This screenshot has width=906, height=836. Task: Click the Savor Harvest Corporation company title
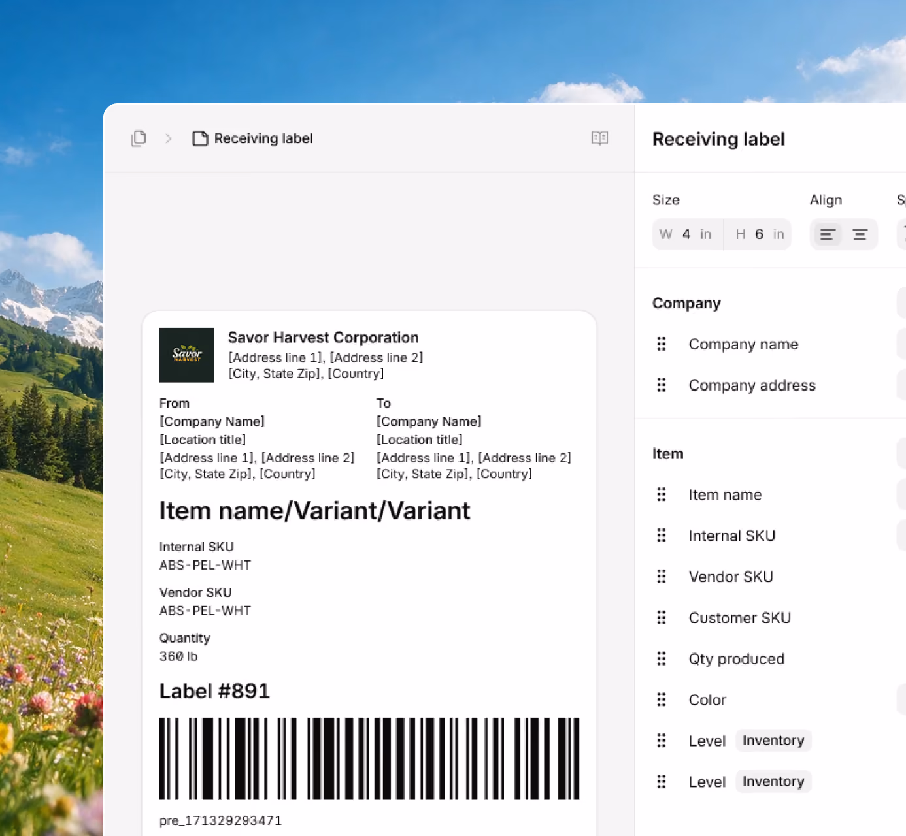[x=324, y=338]
